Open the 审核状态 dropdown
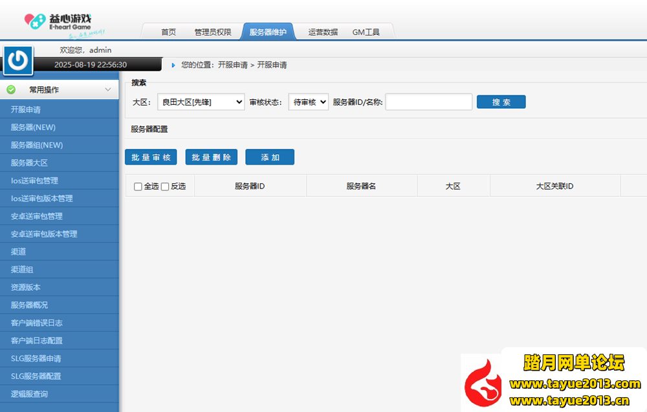The height and width of the screenshot is (412, 647). (308, 102)
